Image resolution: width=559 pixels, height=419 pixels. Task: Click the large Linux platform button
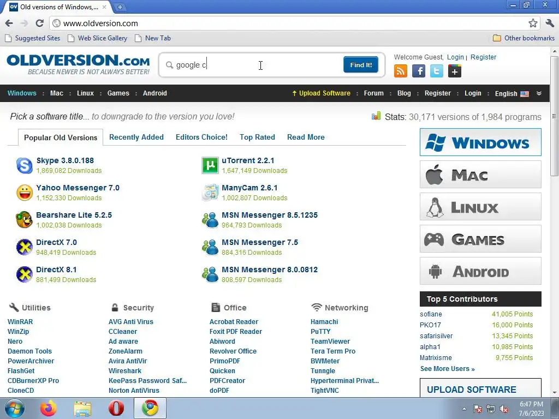(x=480, y=207)
